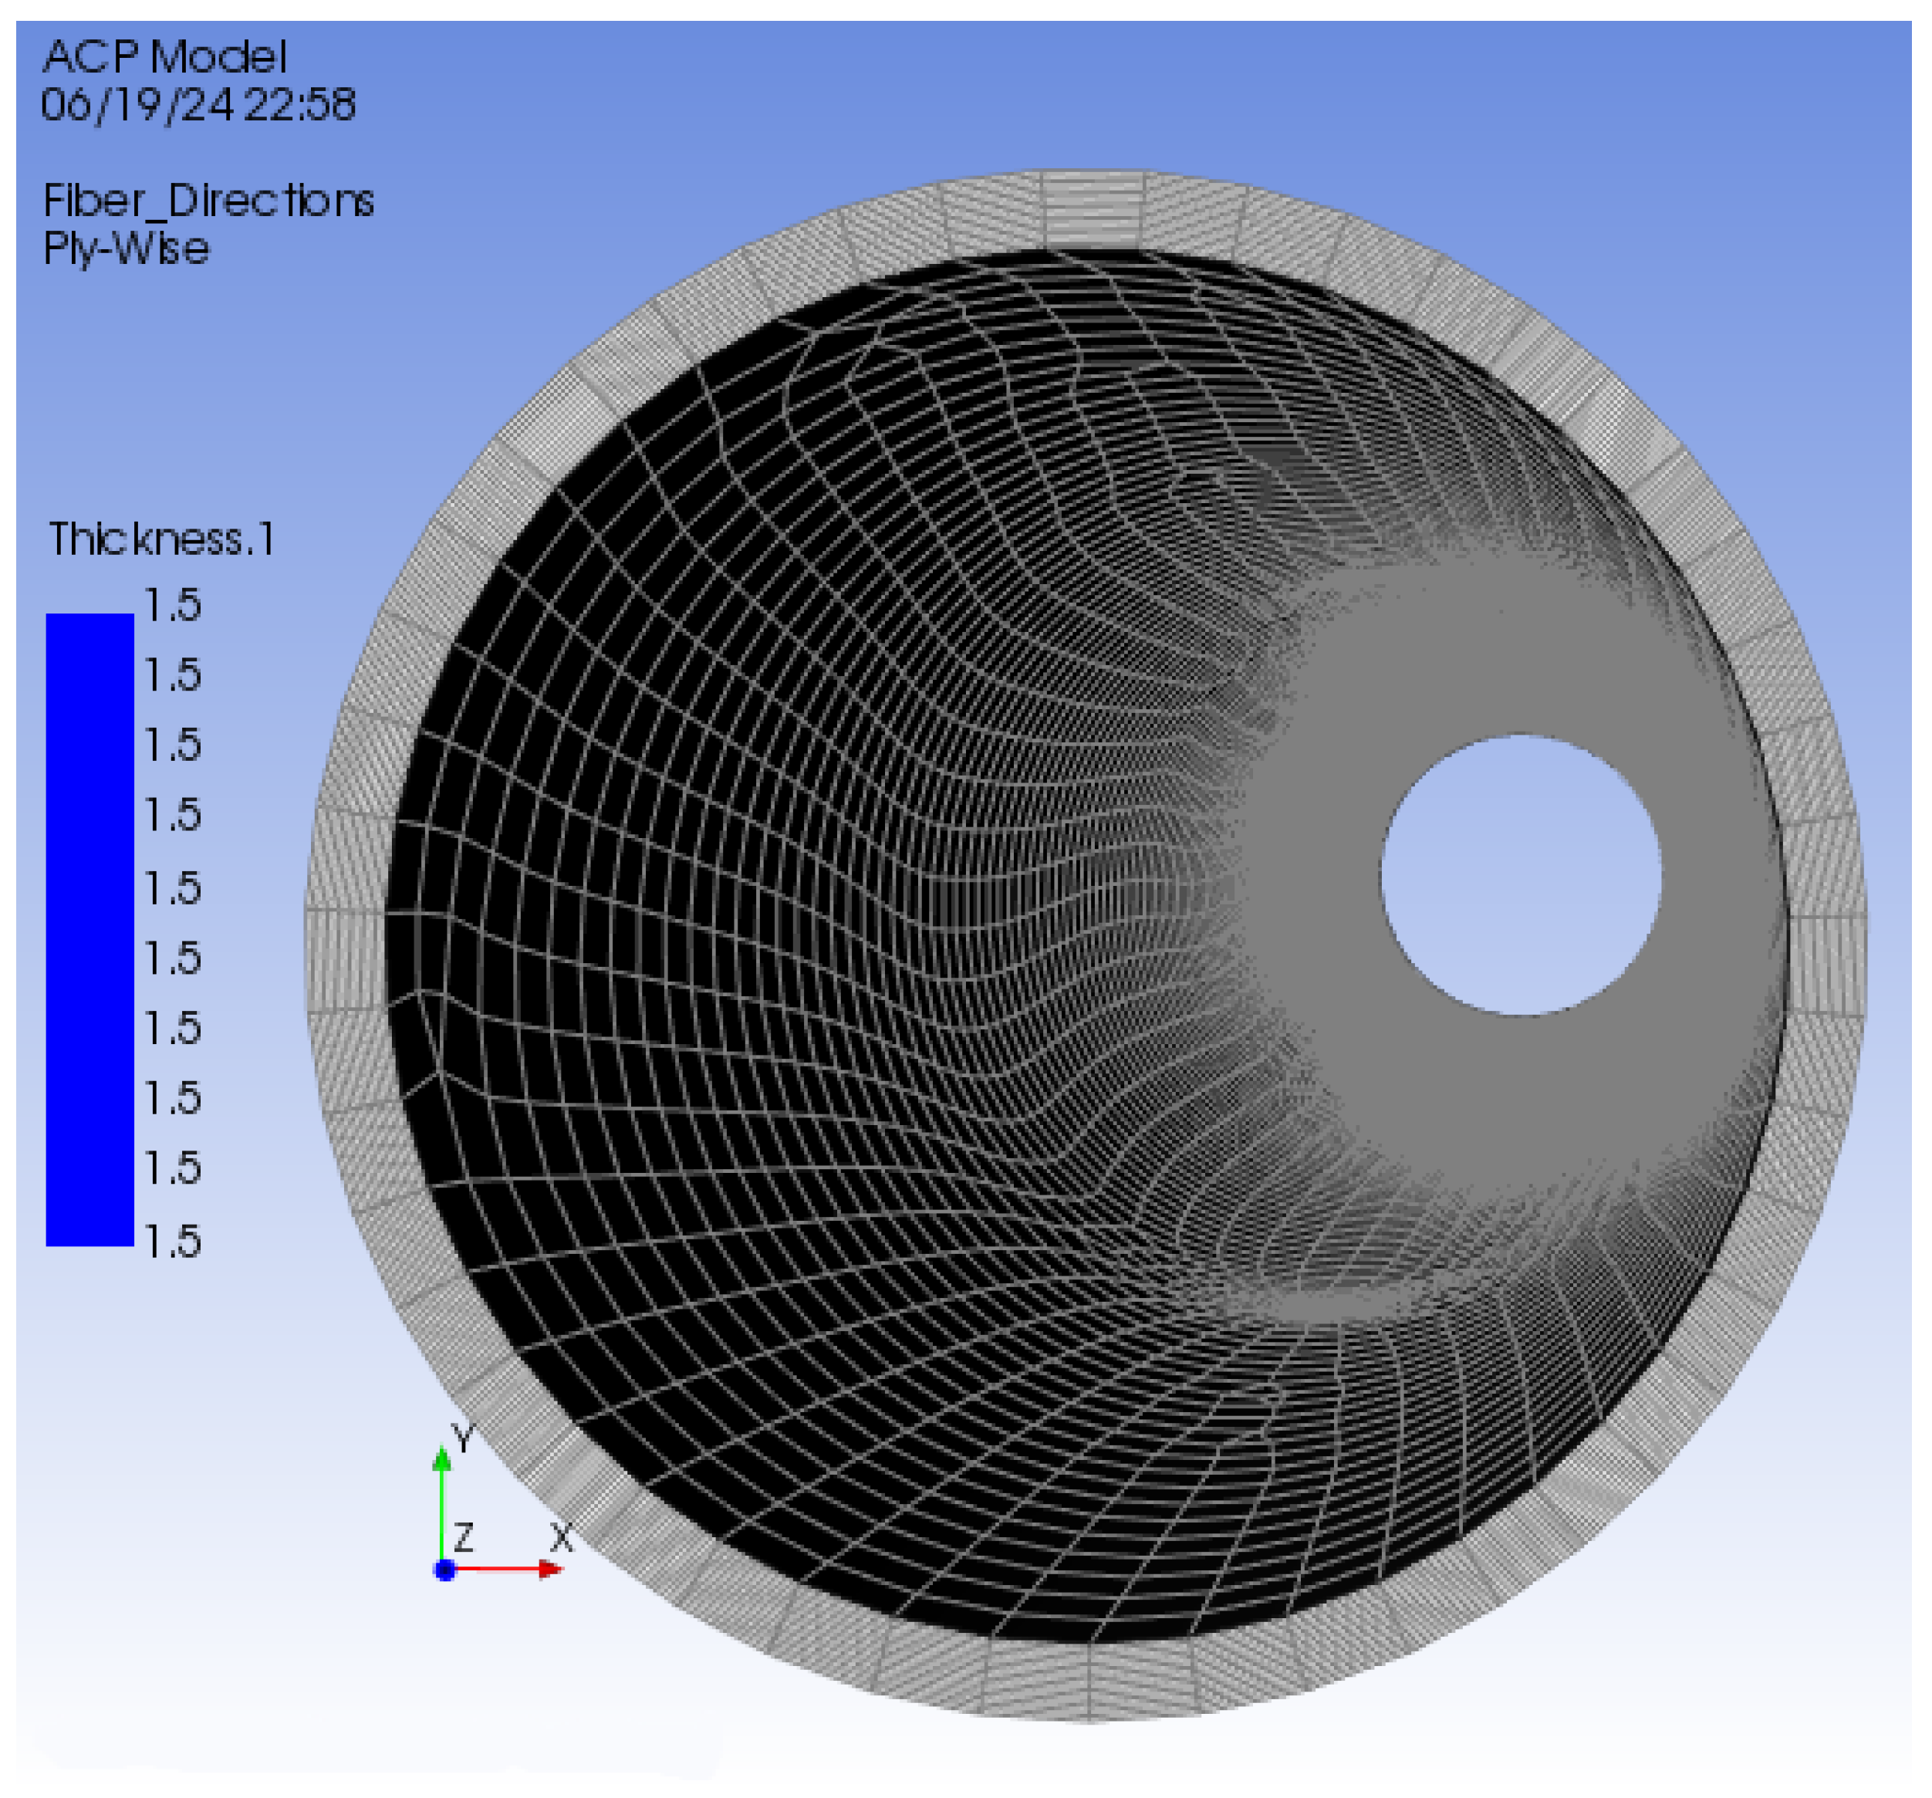Click the blue Z axis dot of triad
The image size is (1932, 1798).
(x=445, y=1570)
